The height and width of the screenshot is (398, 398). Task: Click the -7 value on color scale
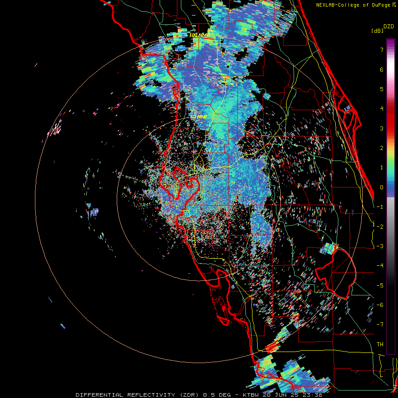380,325
